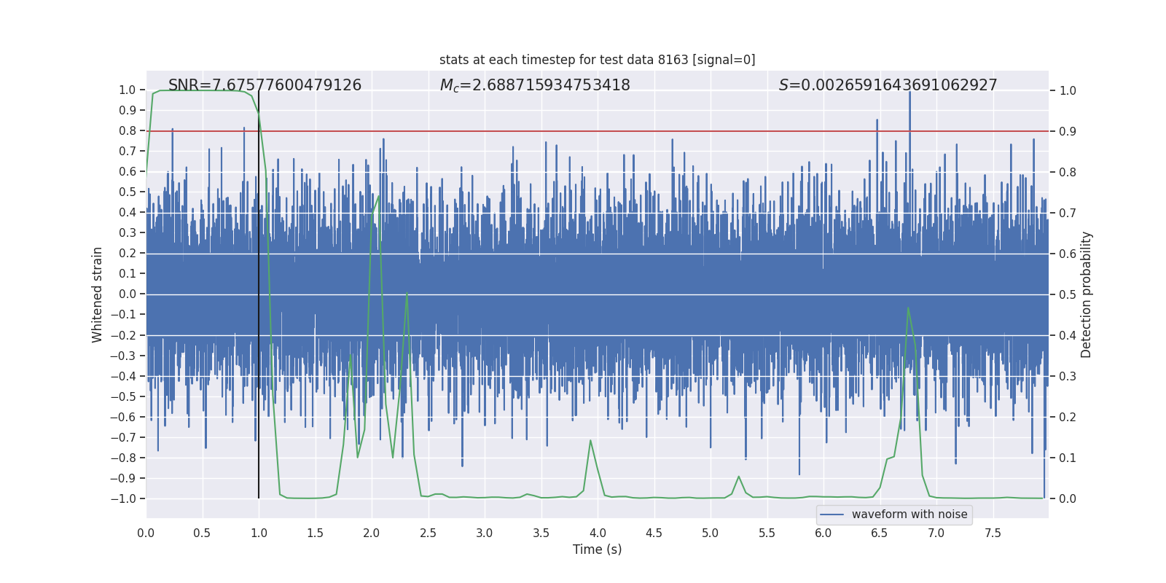Screen dimensions: 1166x583
Task: Select the SNR value annotation text
Action: click(265, 85)
